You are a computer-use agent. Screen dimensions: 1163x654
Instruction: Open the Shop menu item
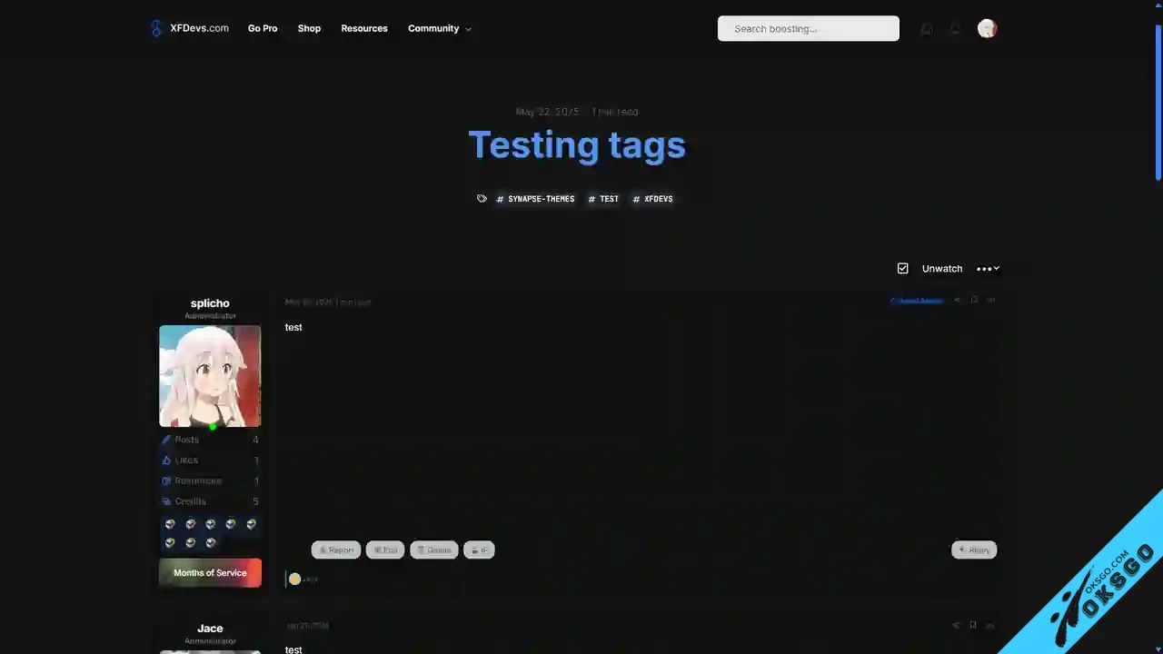[x=309, y=28]
